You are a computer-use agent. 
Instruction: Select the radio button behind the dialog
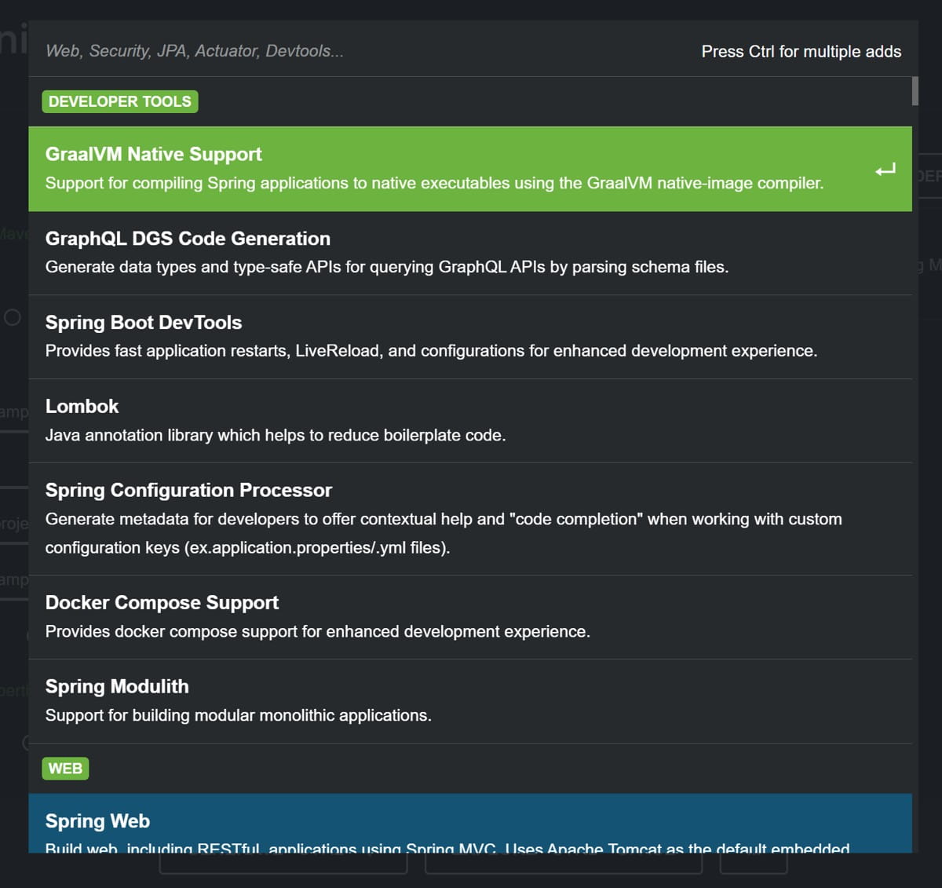click(13, 318)
